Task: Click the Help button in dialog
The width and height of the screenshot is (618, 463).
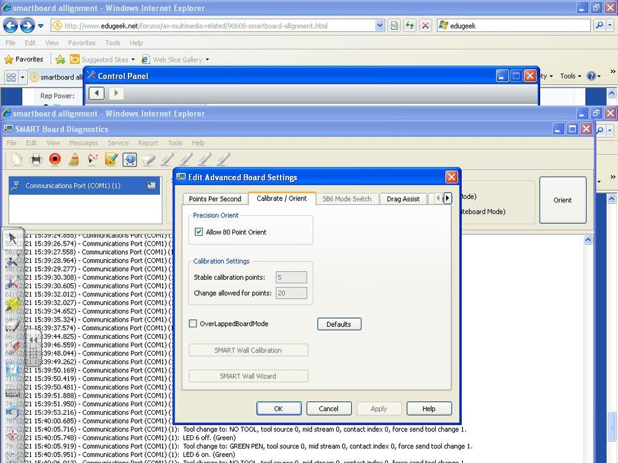Action: 429,409
